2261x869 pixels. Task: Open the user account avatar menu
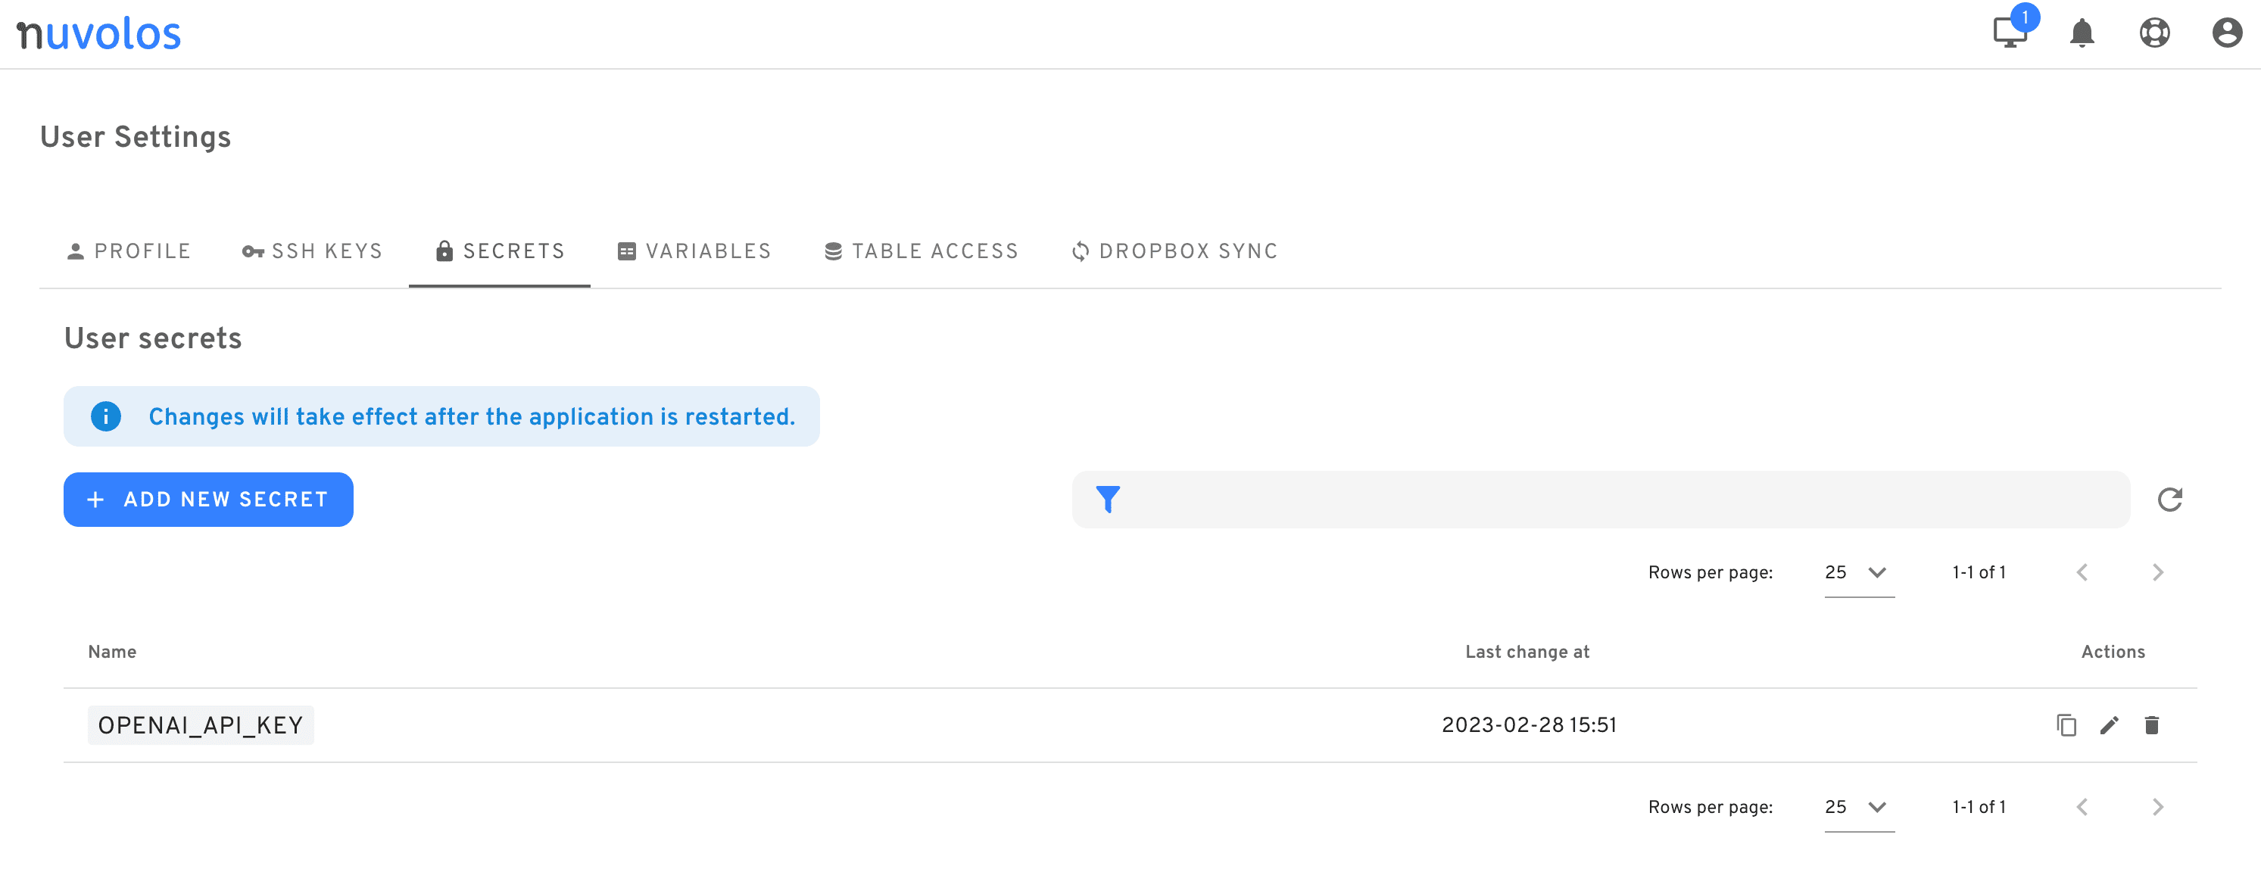[2227, 33]
